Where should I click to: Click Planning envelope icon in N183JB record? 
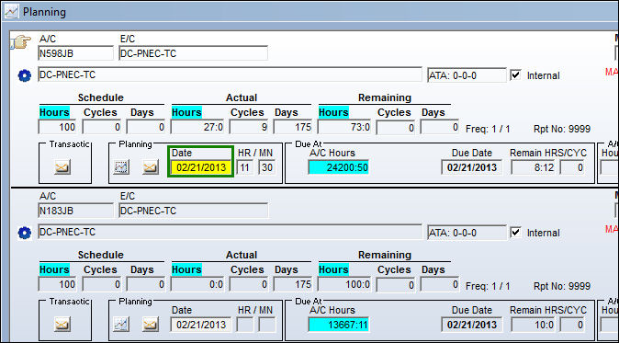coord(151,325)
